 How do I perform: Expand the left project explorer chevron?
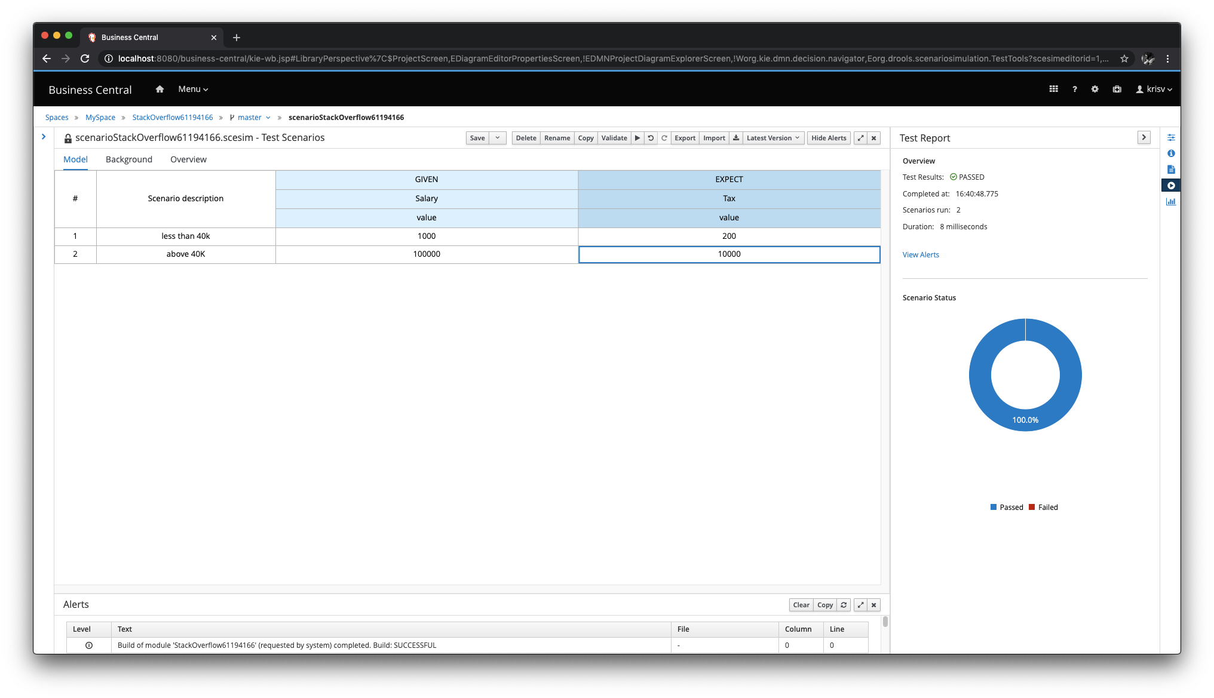coord(44,137)
